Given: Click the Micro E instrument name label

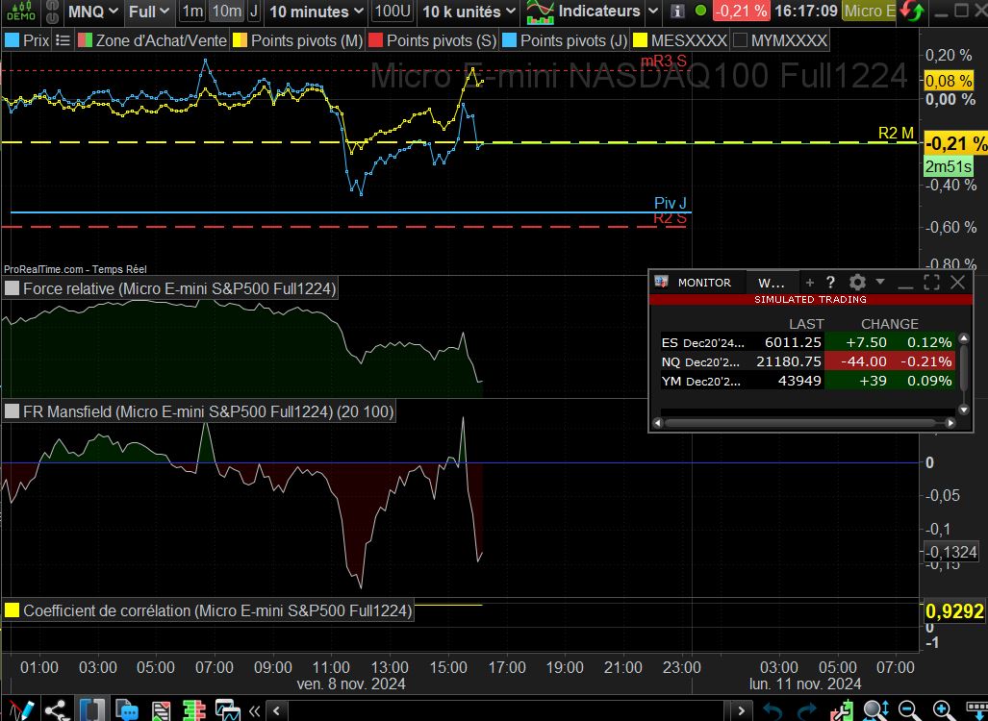Looking at the screenshot, I should click(869, 12).
